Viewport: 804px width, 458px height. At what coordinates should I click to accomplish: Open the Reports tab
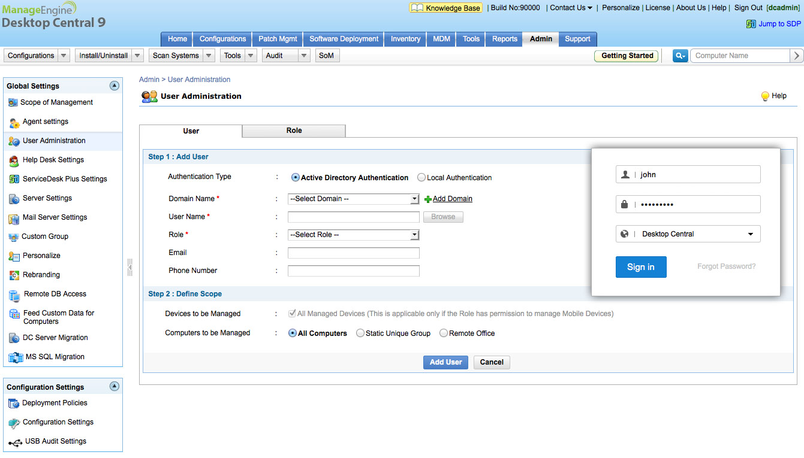pyautogui.click(x=505, y=39)
